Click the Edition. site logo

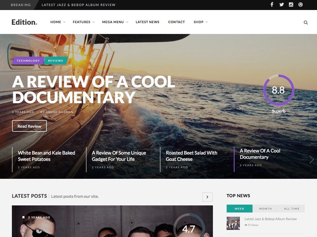click(x=24, y=22)
